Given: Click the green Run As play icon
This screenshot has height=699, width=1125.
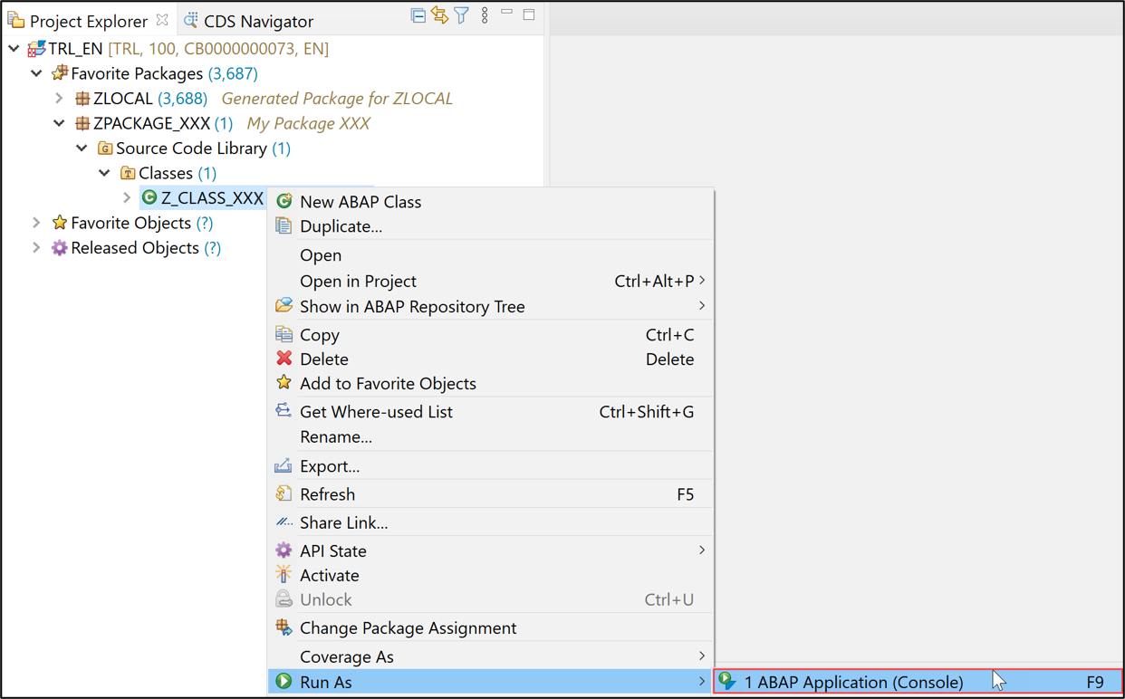Looking at the screenshot, I should click(284, 681).
